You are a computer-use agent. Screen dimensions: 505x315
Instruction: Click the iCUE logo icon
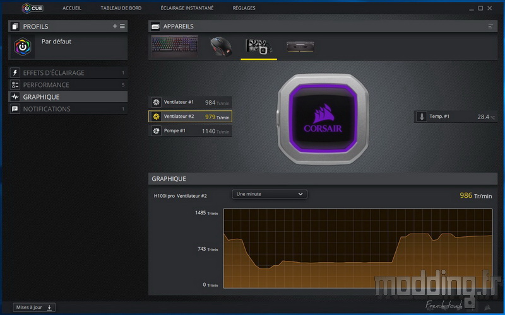click(32, 8)
